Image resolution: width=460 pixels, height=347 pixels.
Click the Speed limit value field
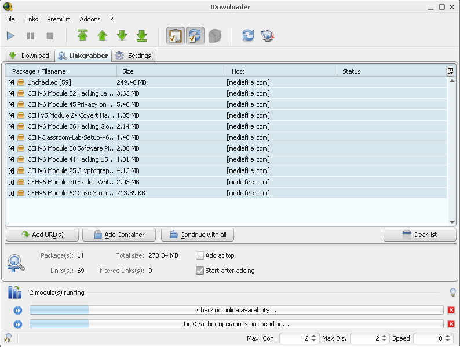click(433, 338)
